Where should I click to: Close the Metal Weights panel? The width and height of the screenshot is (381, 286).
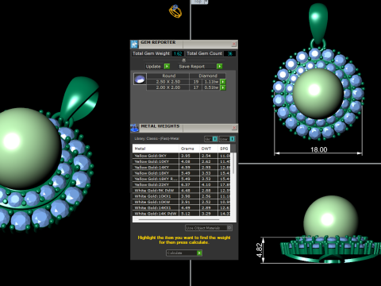pos(234,128)
